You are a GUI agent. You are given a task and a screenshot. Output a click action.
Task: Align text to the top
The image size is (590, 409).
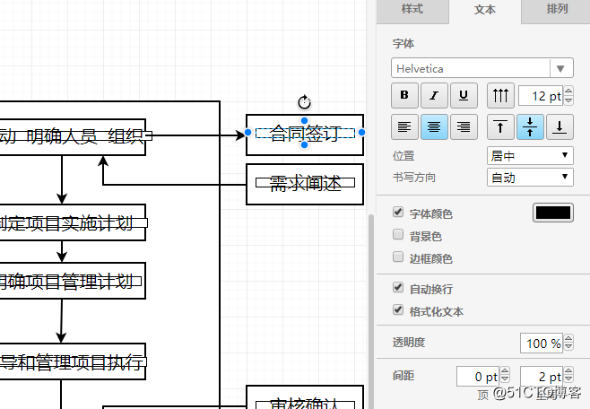click(x=500, y=126)
